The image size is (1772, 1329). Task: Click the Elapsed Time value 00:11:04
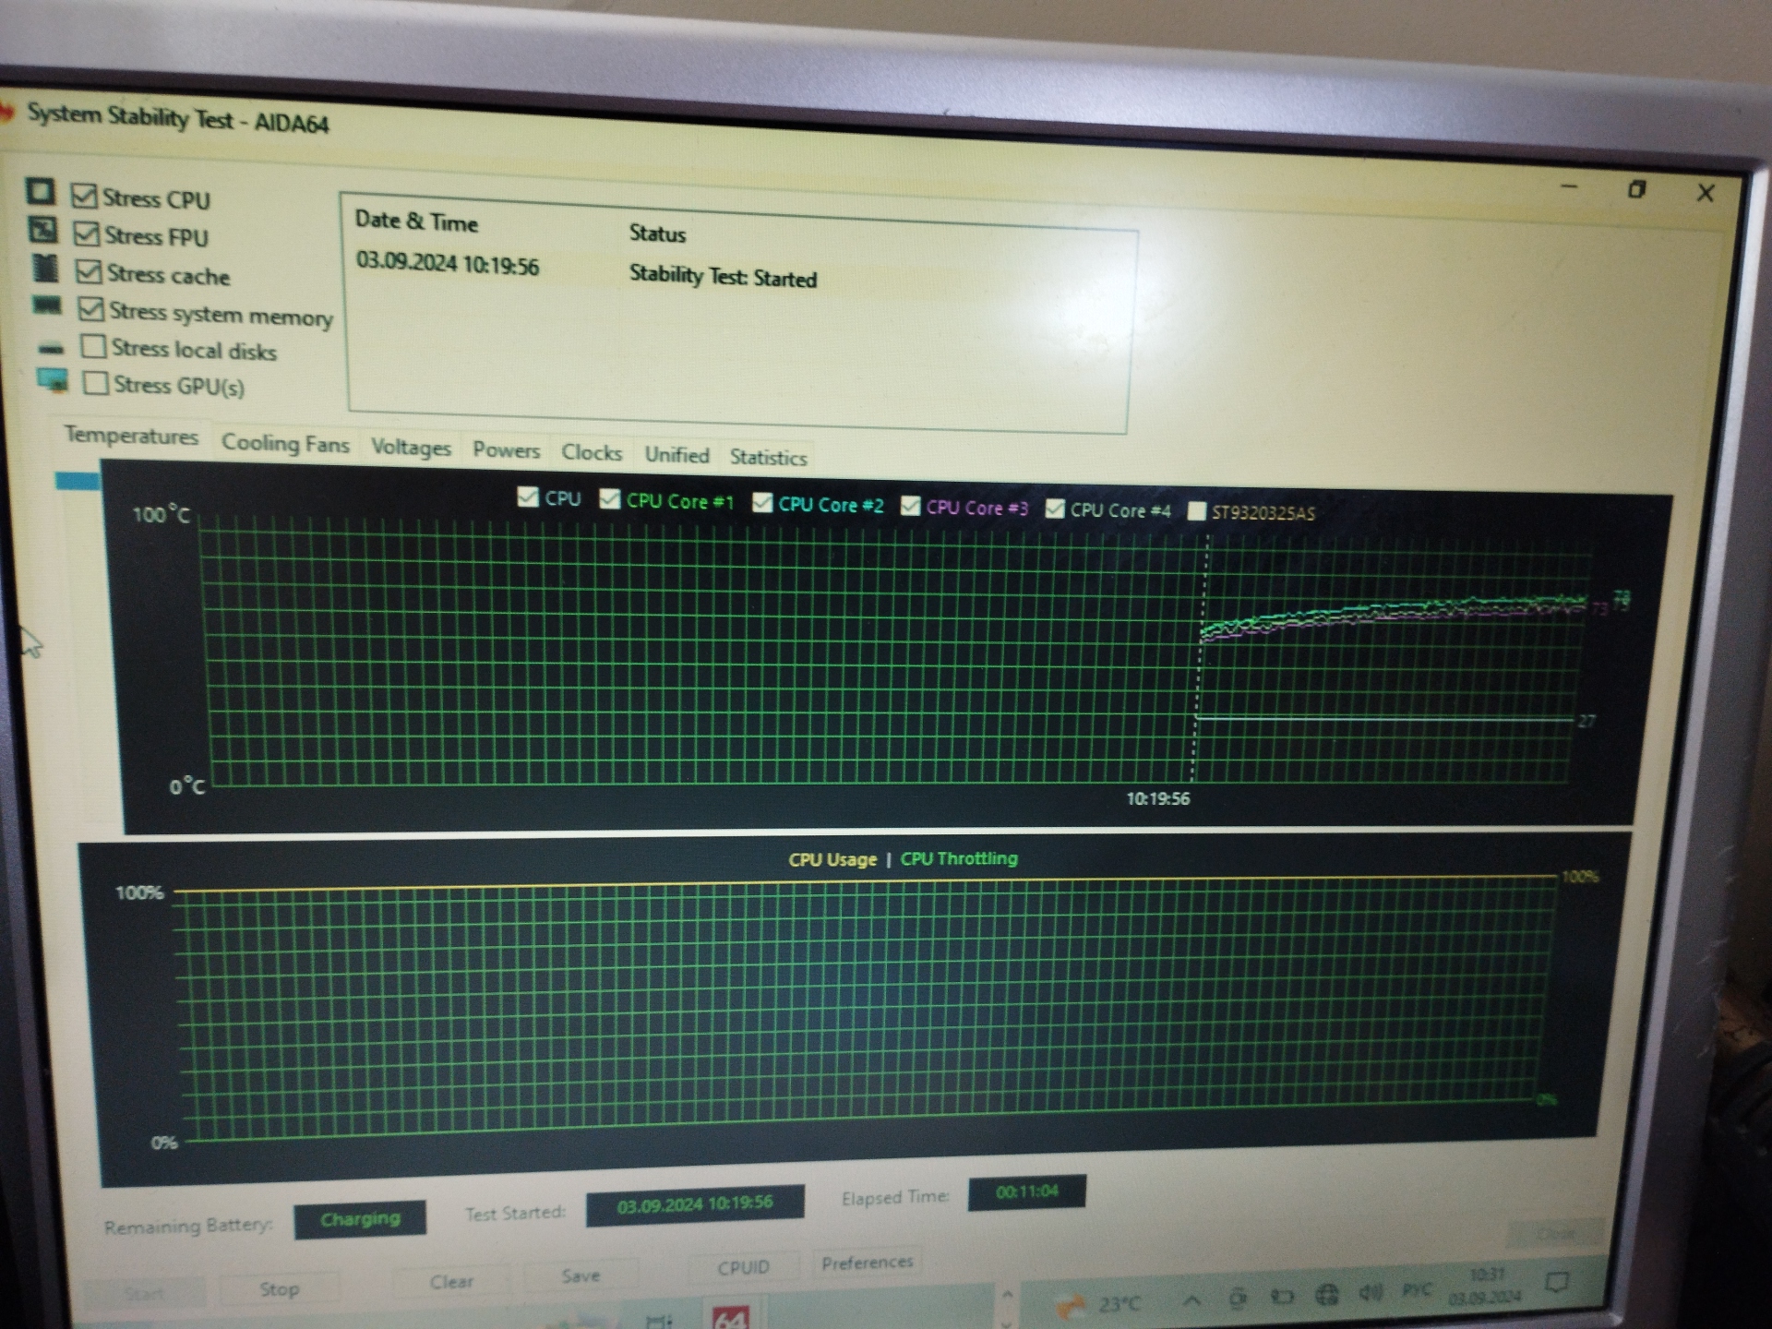[x=1027, y=1191]
